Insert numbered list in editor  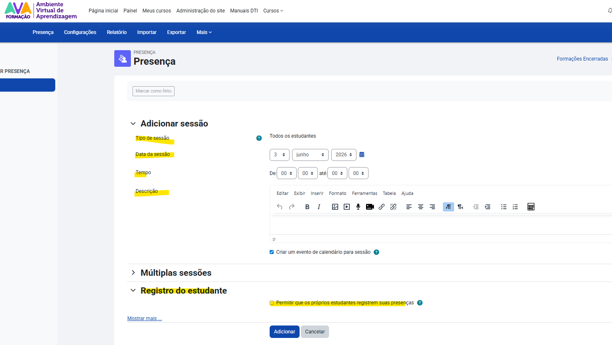(x=515, y=207)
